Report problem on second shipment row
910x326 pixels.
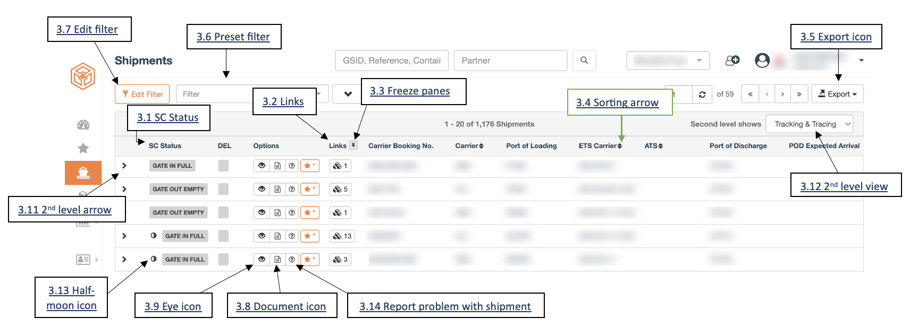[x=292, y=189]
